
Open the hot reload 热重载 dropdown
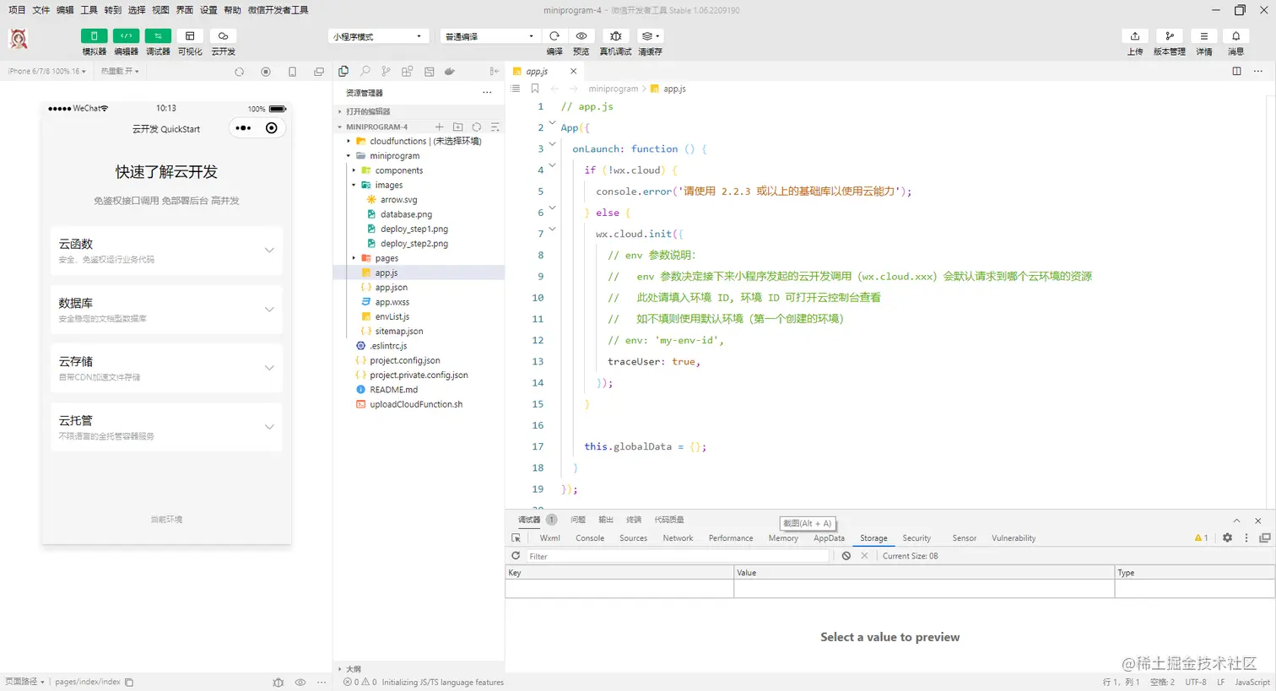[120, 72]
